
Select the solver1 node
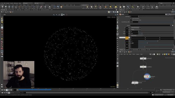click(x=147, y=76)
